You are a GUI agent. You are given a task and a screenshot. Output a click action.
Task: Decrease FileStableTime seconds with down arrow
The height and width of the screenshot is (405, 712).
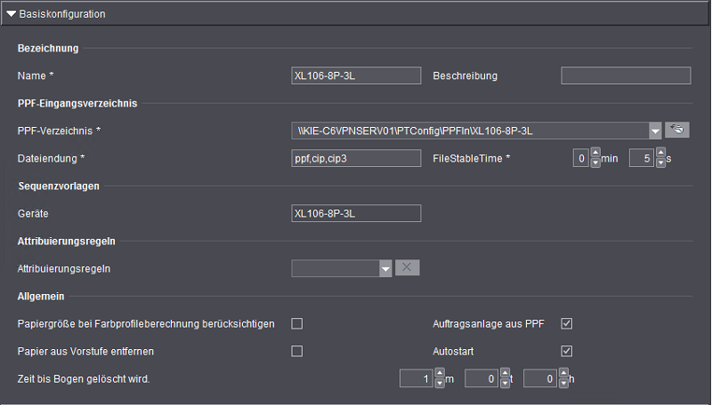660,163
